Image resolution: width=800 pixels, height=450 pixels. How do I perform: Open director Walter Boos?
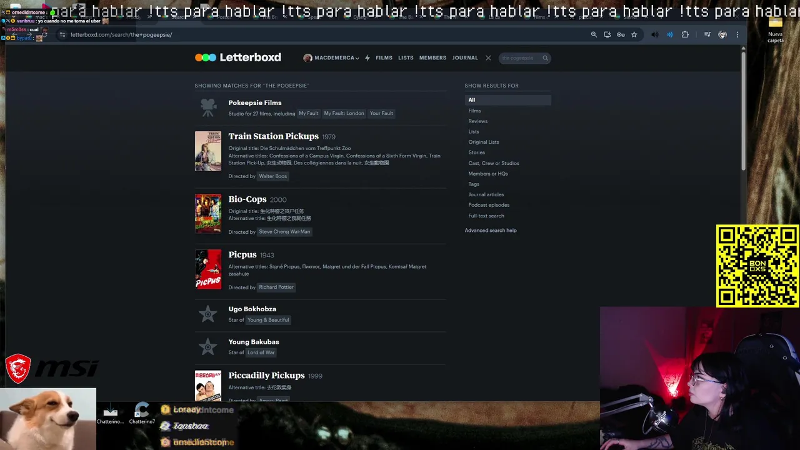point(272,176)
